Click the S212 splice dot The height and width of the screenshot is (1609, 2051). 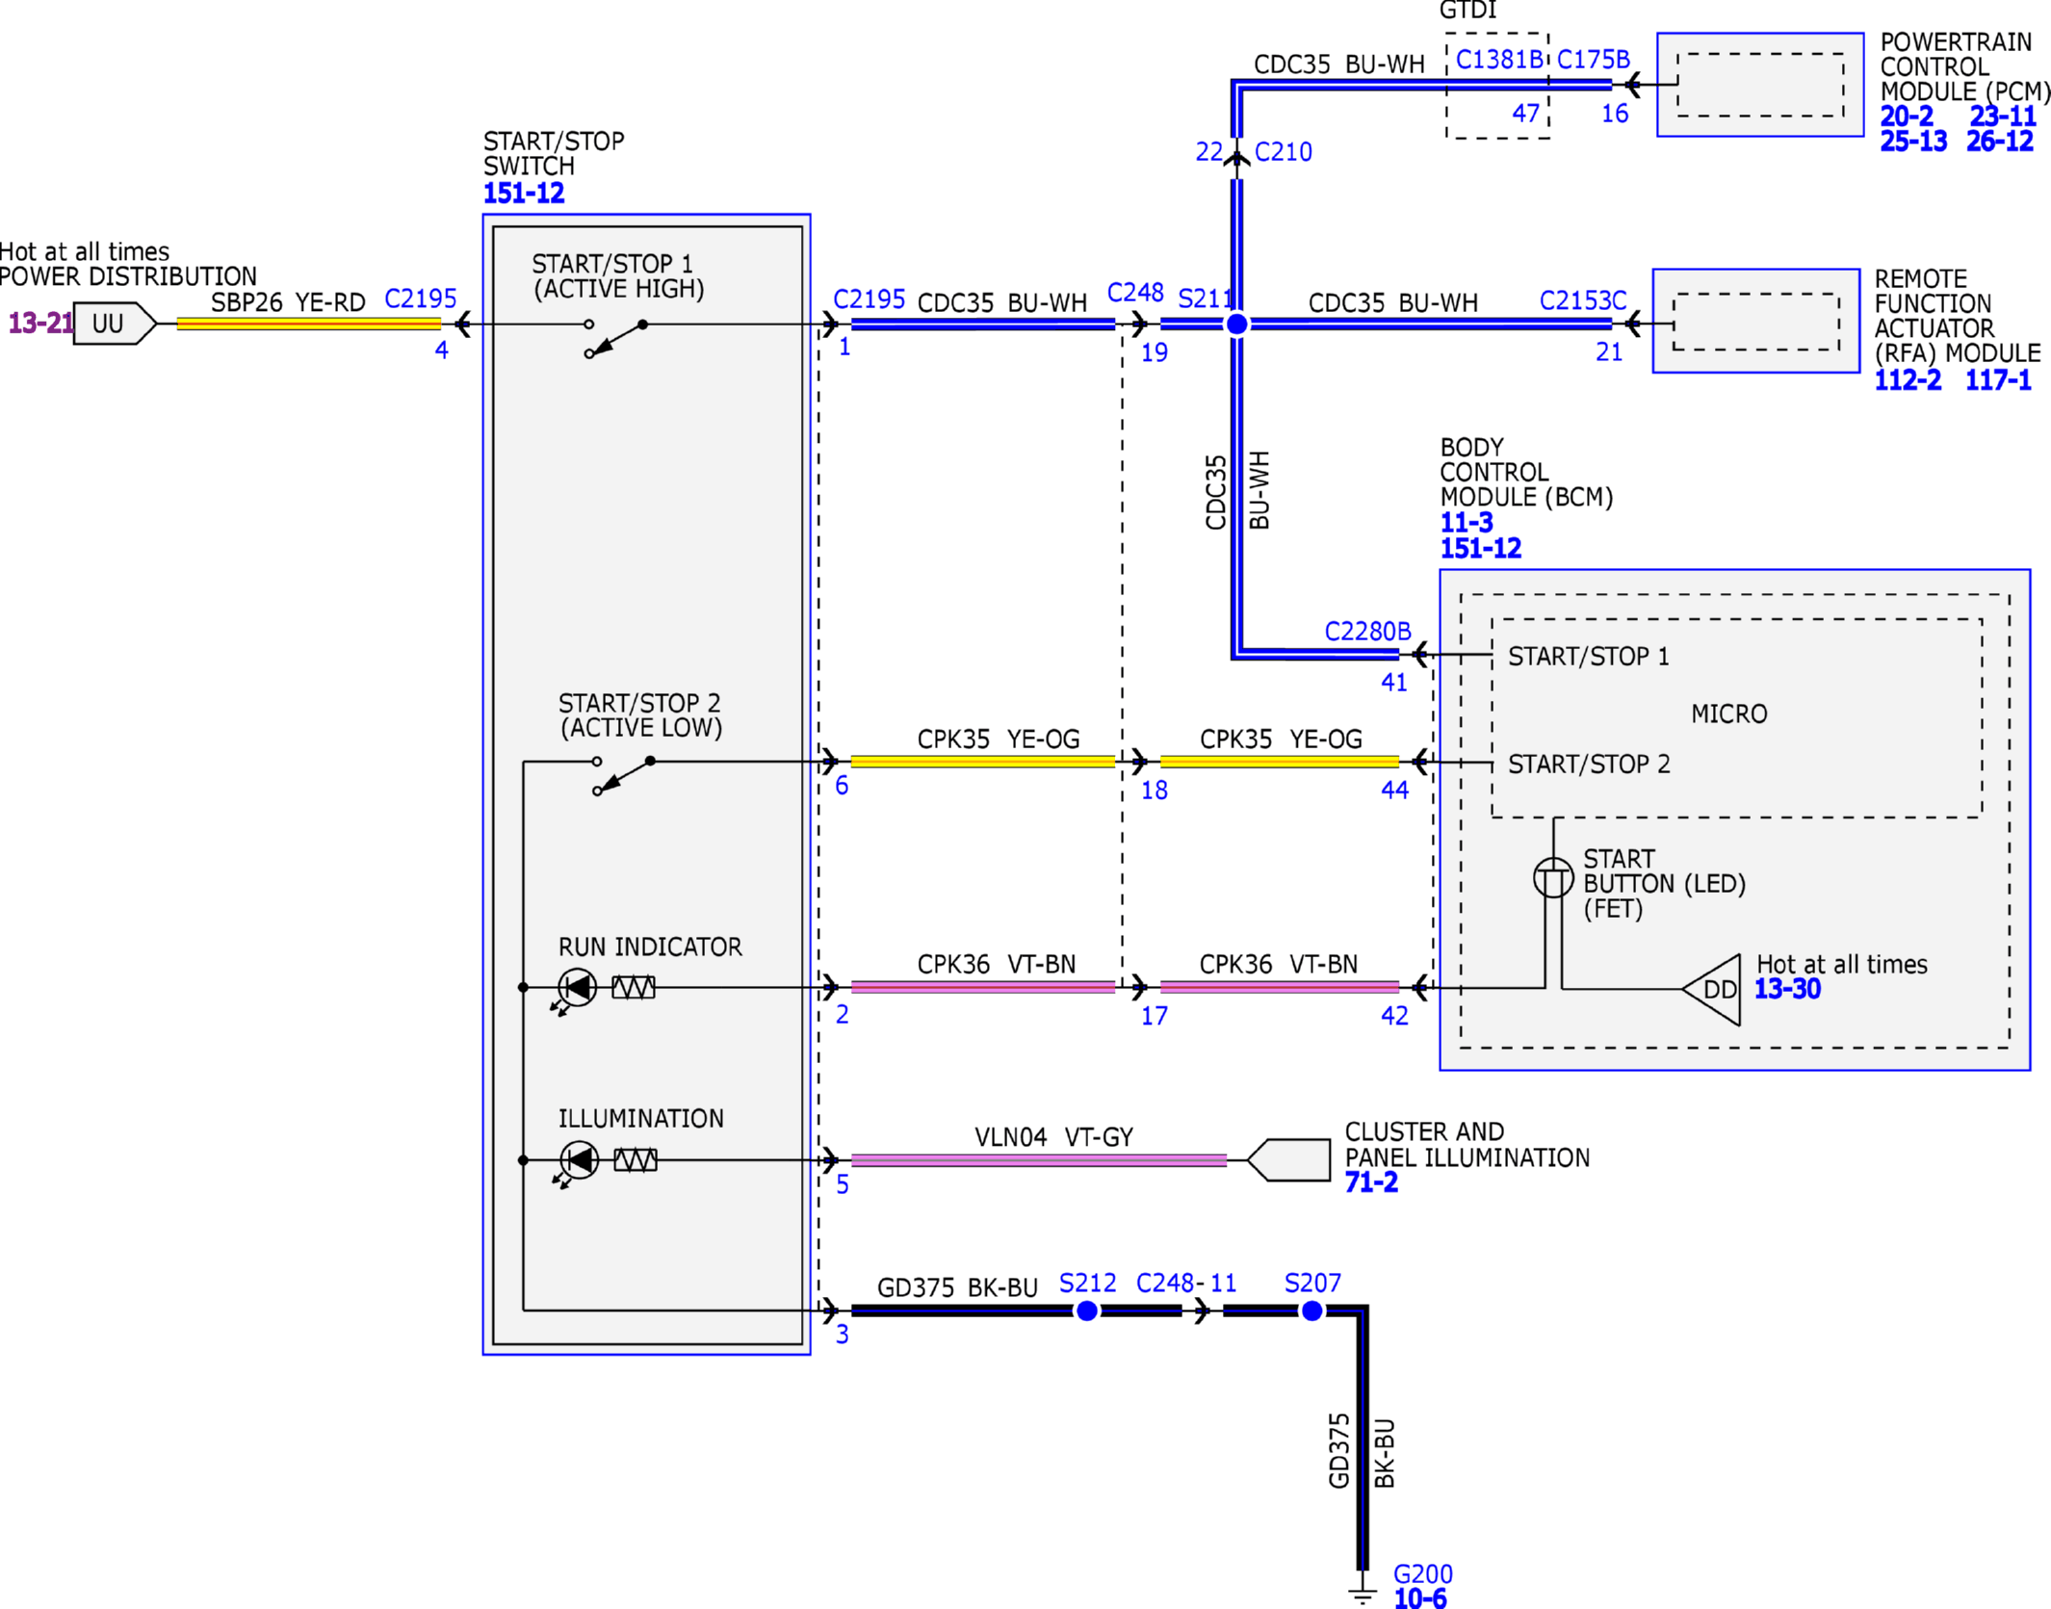pos(1087,1311)
